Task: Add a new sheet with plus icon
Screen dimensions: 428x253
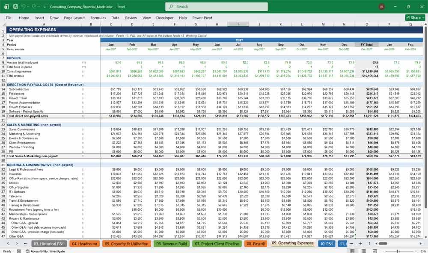Action: point(360,244)
